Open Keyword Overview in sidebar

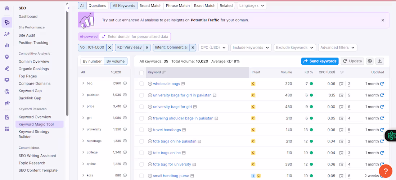click(x=35, y=117)
